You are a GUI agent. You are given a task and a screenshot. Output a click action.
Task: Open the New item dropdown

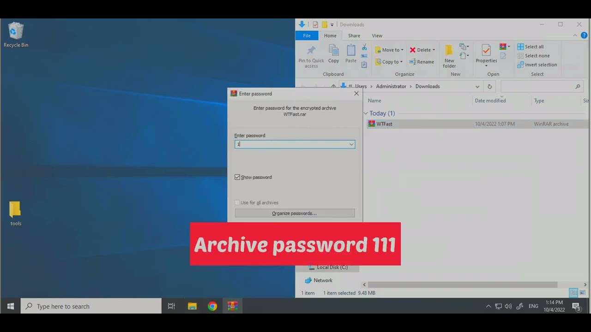[x=464, y=47]
